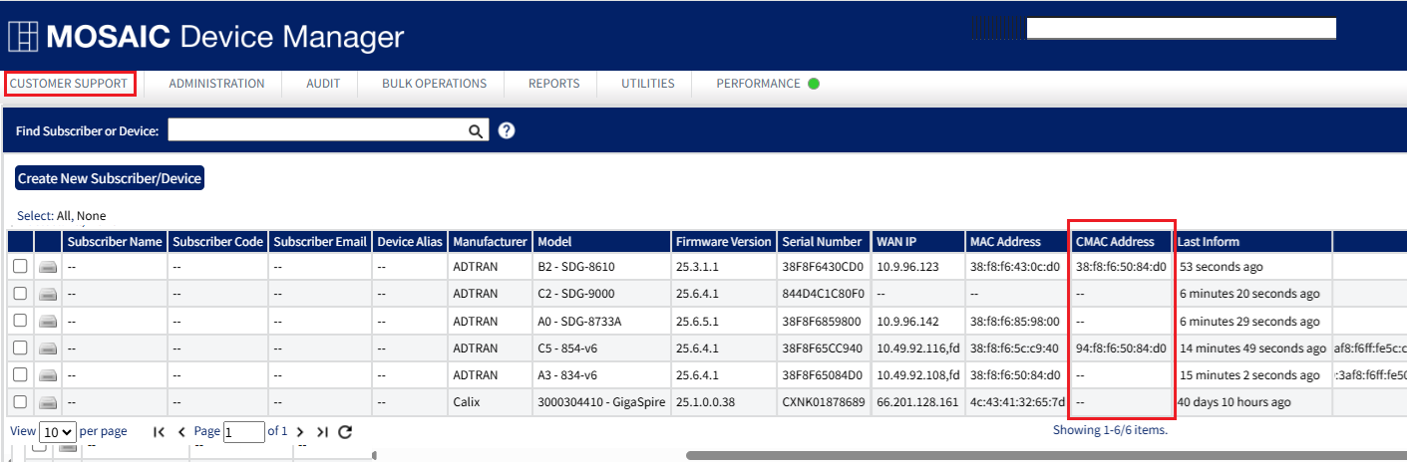
Task: Click Create New Subscriber/Device button
Action: [x=110, y=178]
